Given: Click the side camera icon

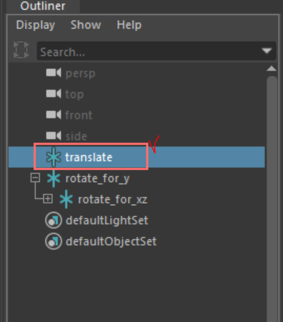Looking at the screenshot, I should point(54,135).
